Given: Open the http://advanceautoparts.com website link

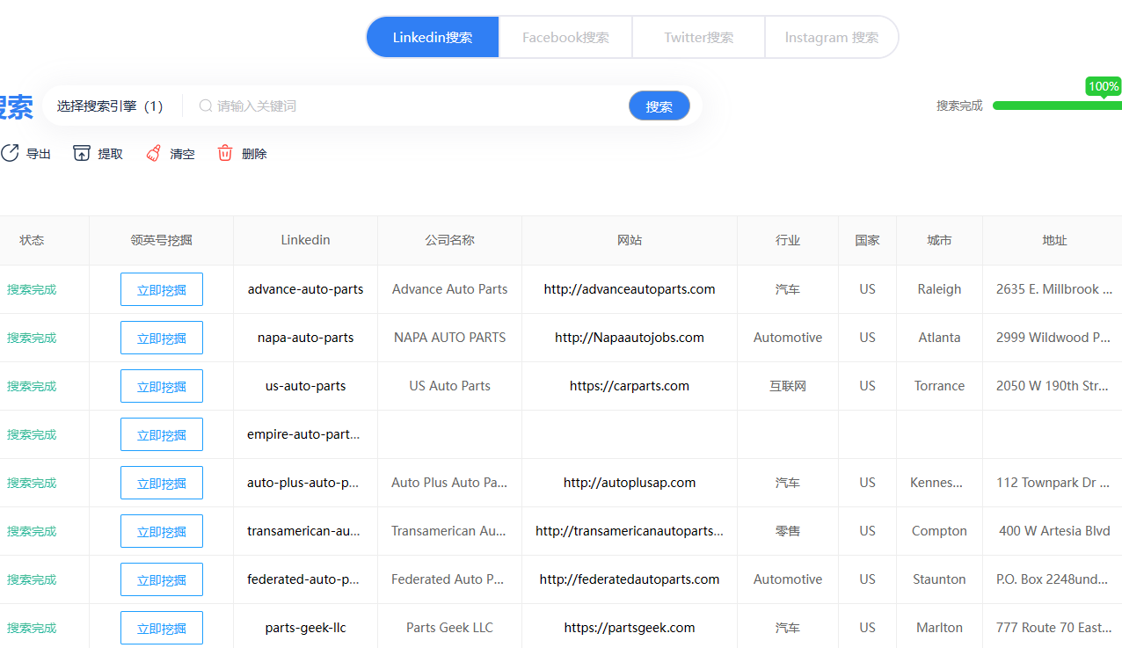Looking at the screenshot, I should pos(629,289).
